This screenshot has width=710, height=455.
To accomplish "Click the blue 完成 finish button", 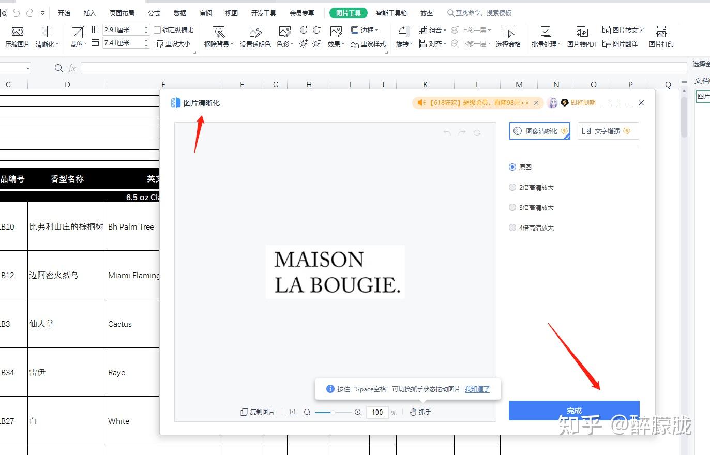I will [574, 411].
